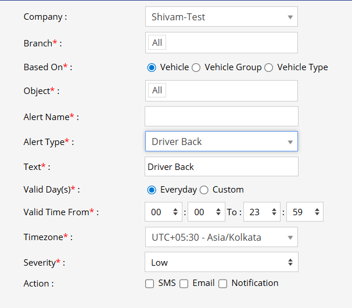This screenshot has height=308, width=352.
Task: Click the Branch field with All tag
Action: click(x=221, y=42)
